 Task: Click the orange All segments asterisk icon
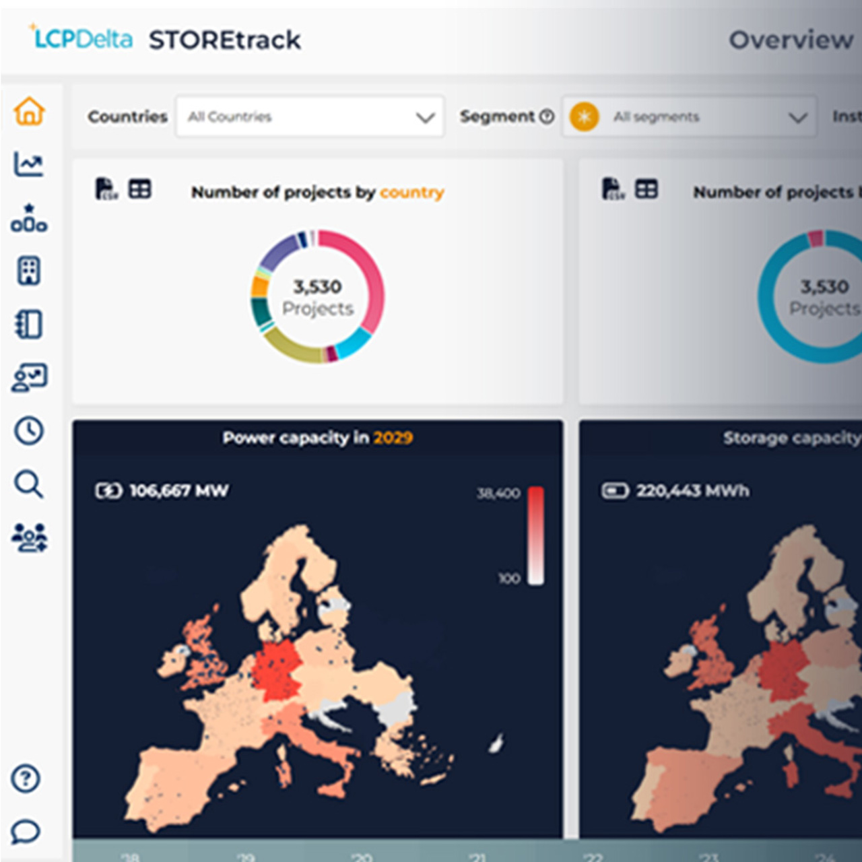tap(584, 117)
